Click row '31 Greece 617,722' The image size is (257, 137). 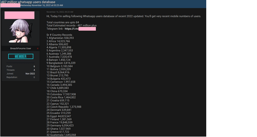pos(58,132)
